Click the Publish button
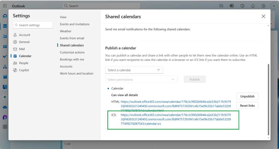 click(195, 79)
